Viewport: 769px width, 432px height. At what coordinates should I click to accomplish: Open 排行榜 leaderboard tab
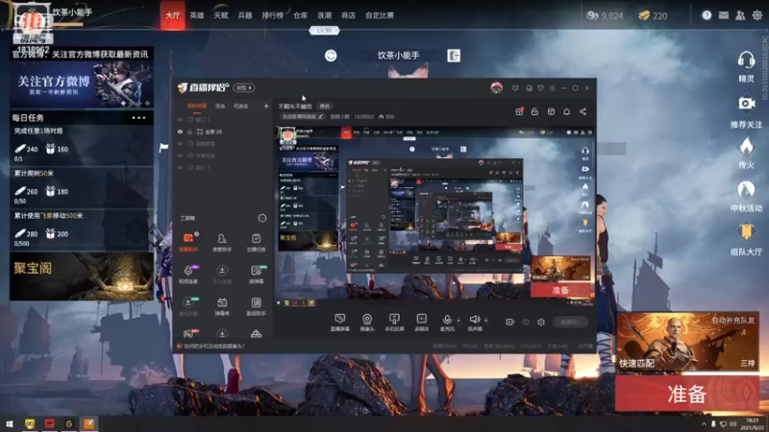click(273, 15)
